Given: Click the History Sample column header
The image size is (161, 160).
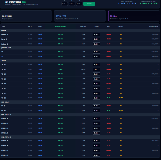Looking at the screenshot, I should [154, 26].
